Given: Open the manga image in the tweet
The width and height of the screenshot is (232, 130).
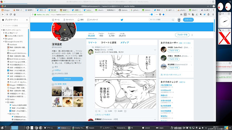Looking at the screenshot, I should (x=125, y=82).
